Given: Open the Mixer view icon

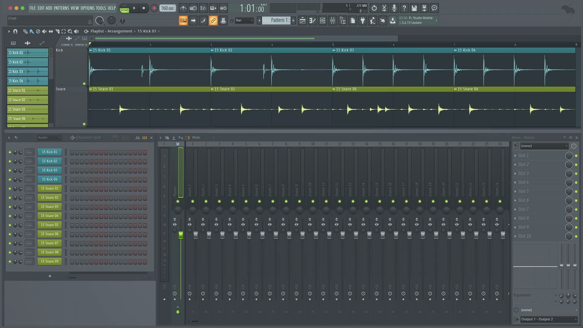Looking at the screenshot, I should (332, 21).
